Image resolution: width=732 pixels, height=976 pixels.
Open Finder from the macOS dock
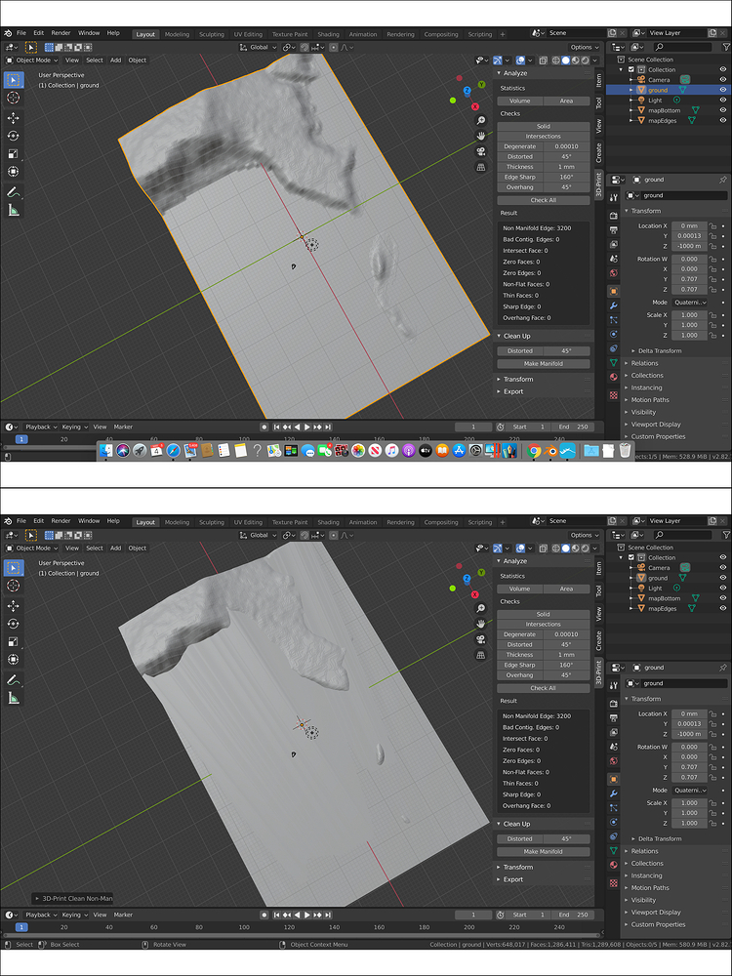pyautogui.click(x=105, y=451)
